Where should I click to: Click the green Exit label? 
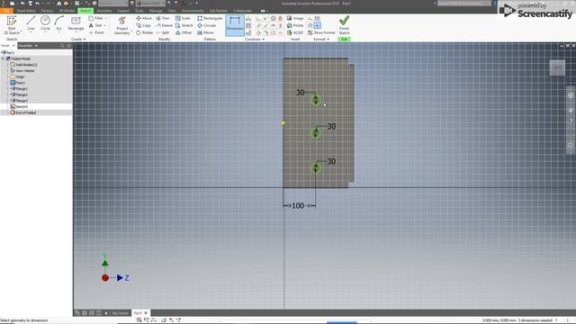344,39
